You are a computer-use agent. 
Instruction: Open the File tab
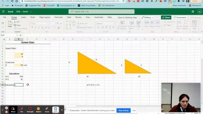4,17
